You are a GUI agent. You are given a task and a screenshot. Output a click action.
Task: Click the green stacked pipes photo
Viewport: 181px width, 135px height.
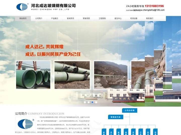click(33, 75)
